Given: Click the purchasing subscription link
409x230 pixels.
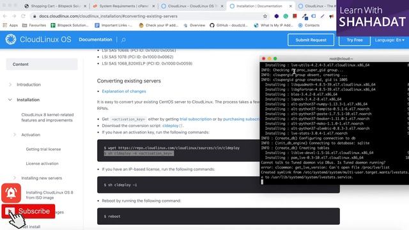Looking at the screenshot, I should 242,119.
